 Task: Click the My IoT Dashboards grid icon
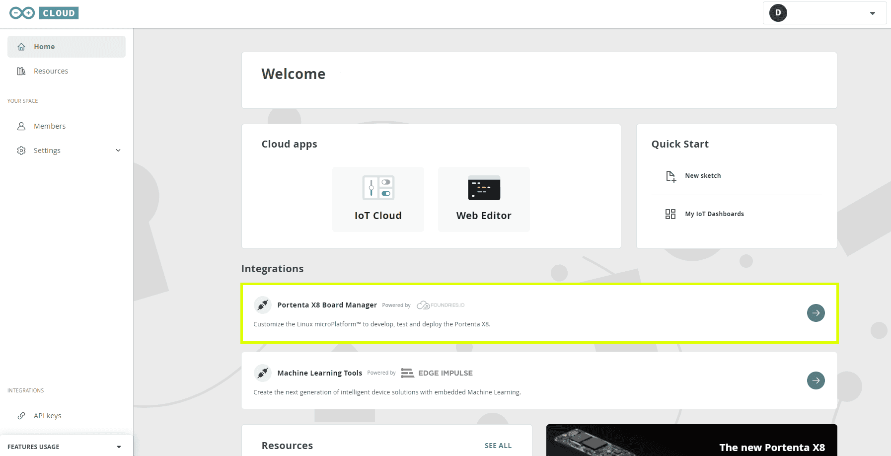point(670,214)
